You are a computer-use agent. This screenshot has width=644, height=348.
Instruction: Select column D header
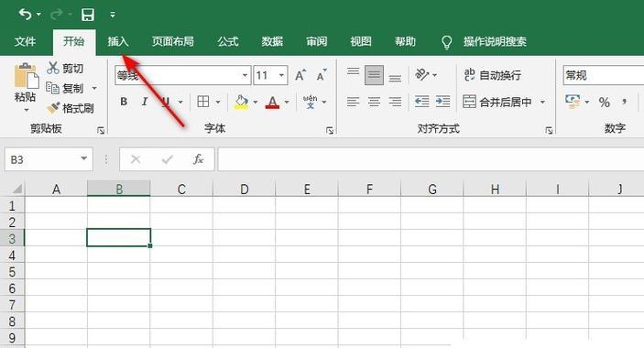(x=245, y=190)
